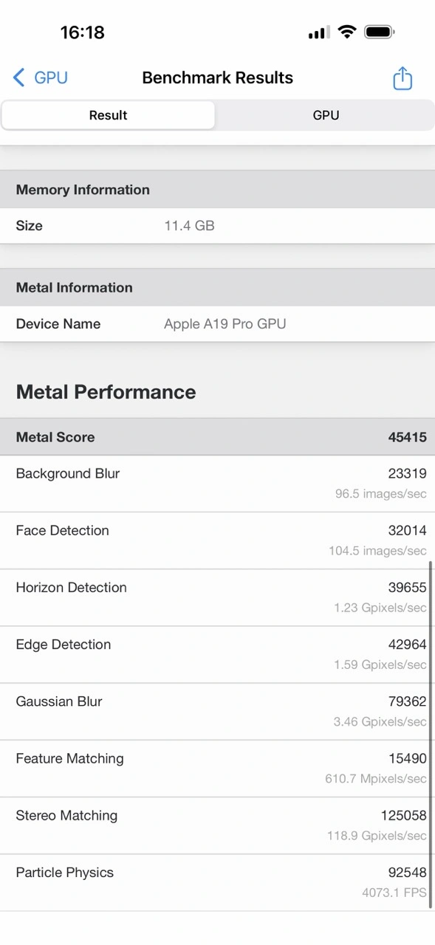The image size is (435, 945).
Task: Switch to the GPU tab
Action: coord(326,115)
